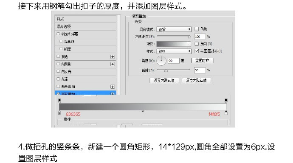The height and width of the screenshot is (163, 293).
Task: Click the plus icon beside 描边
Action: 112,56
